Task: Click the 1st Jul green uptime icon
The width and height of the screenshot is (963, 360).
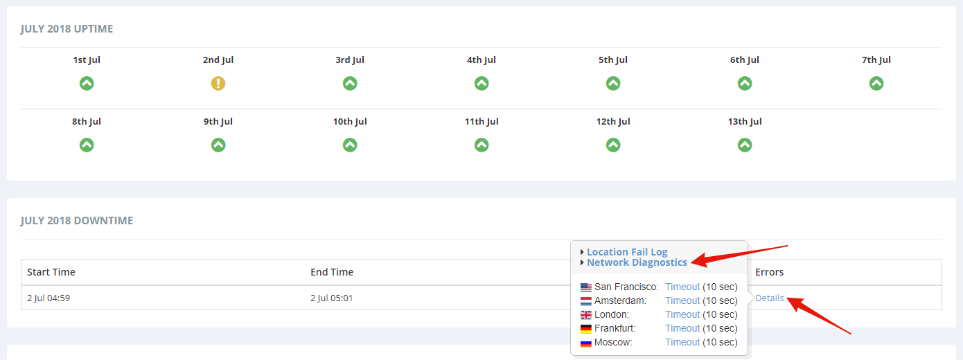Action: [87, 83]
